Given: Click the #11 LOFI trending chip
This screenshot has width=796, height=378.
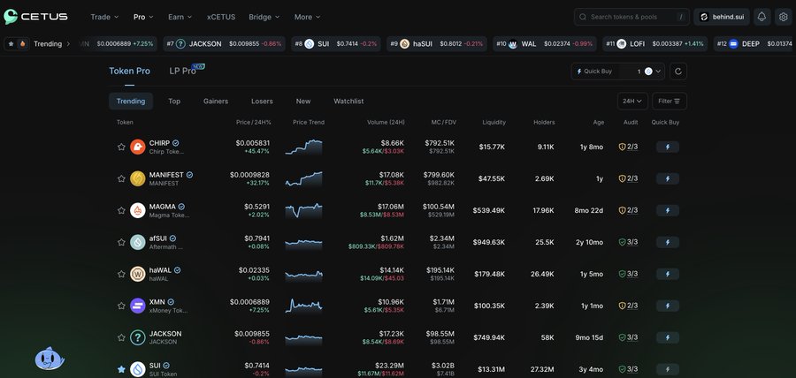Looking at the screenshot, I should pyautogui.click(x=655, y=44).
